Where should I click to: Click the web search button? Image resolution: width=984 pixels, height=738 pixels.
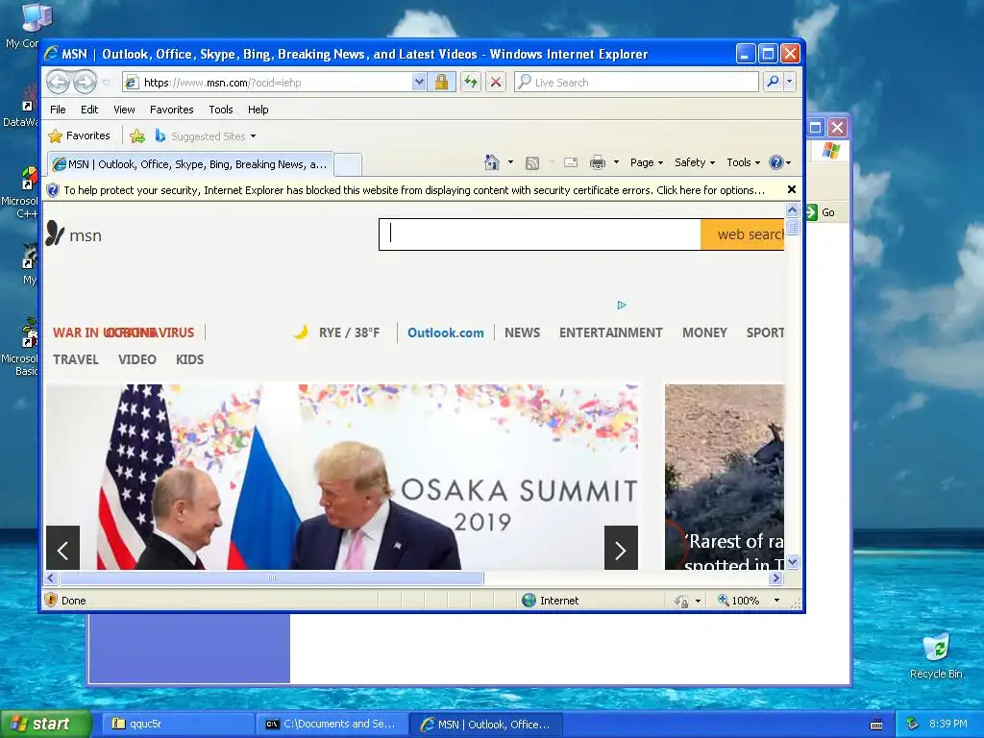tap(743, 234)
